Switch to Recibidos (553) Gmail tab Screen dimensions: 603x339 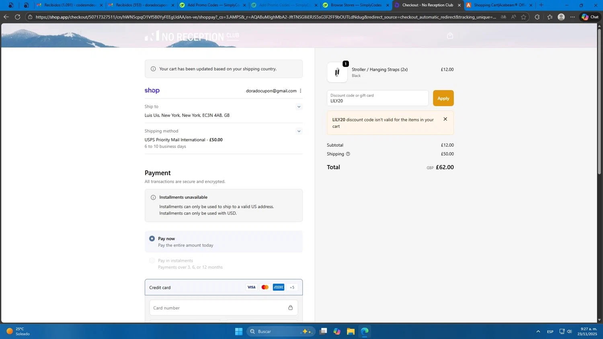(x=141, y=5)
